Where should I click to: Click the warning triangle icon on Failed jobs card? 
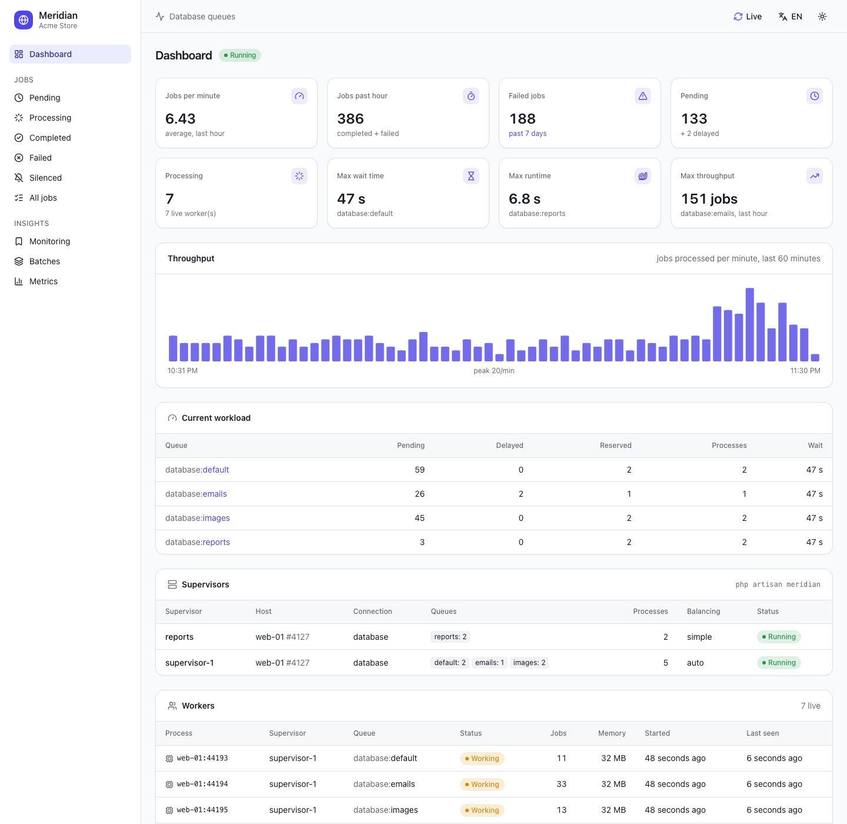(x=643, y=96)
